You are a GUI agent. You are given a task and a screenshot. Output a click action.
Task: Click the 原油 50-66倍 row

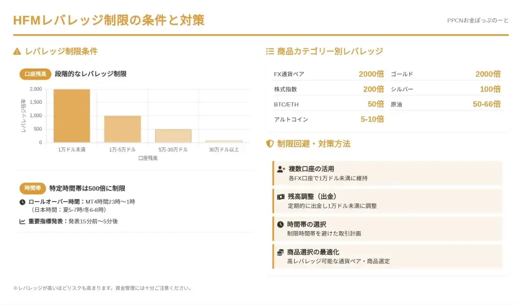[x=446, y=104]
